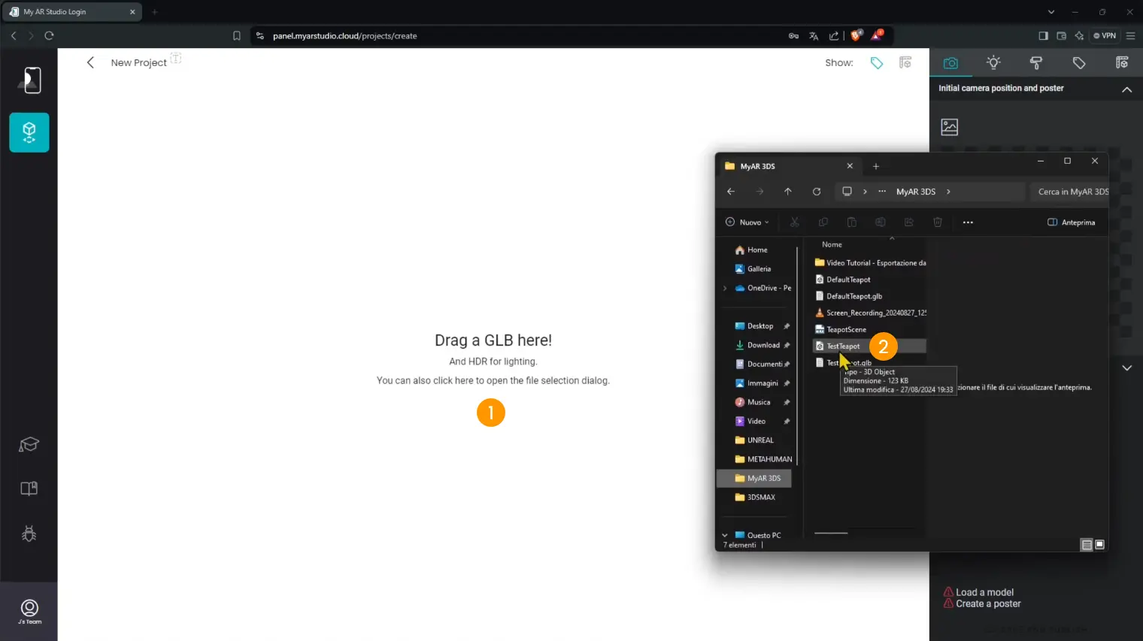Expand the OneDrive tree node
Viewport: 1143px width, 641px height.
725,288
